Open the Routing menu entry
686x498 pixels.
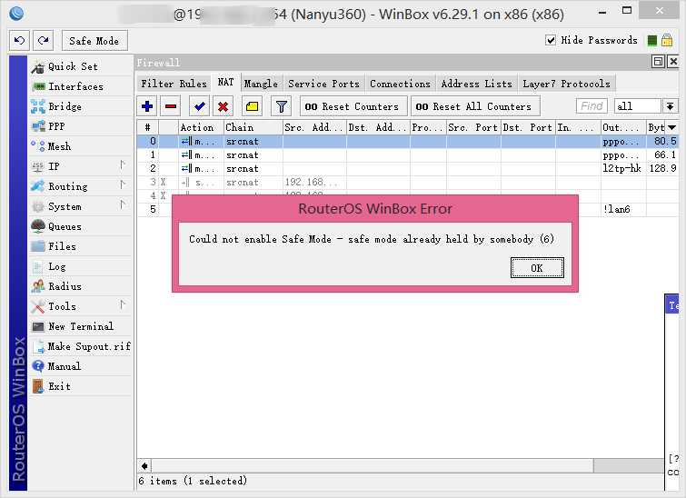(x=67, y=186)
